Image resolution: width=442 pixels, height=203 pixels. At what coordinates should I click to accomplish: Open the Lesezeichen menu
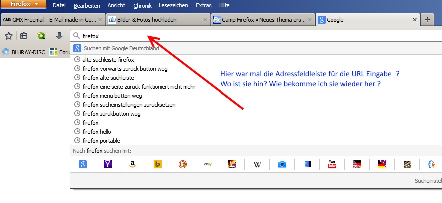click(x=174, y=5)
